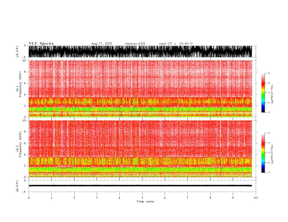
Task: Click the time axis tick label "2"
Action: [x=74, y=198]
